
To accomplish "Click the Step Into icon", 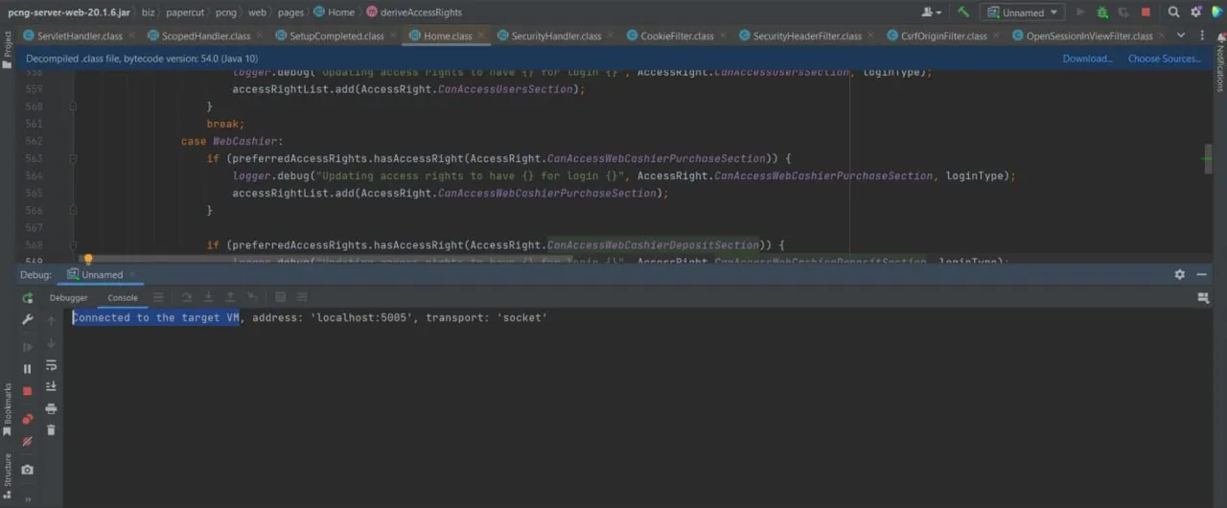I will (x=208, y=298).
